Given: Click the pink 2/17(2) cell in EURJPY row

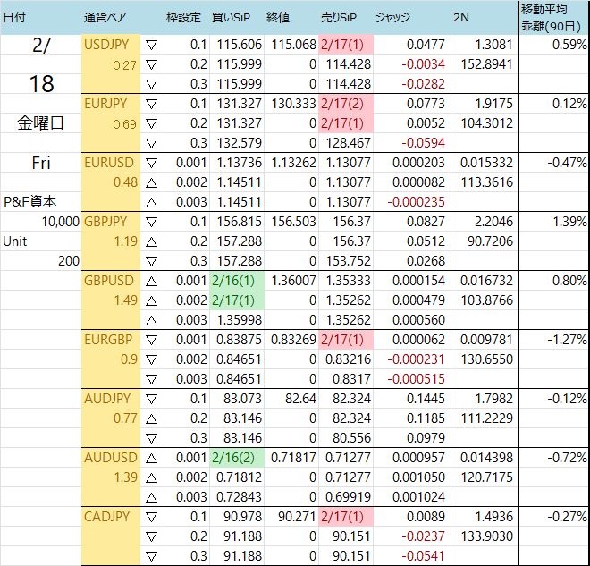Looking at the screenshot, I should 346,104.
